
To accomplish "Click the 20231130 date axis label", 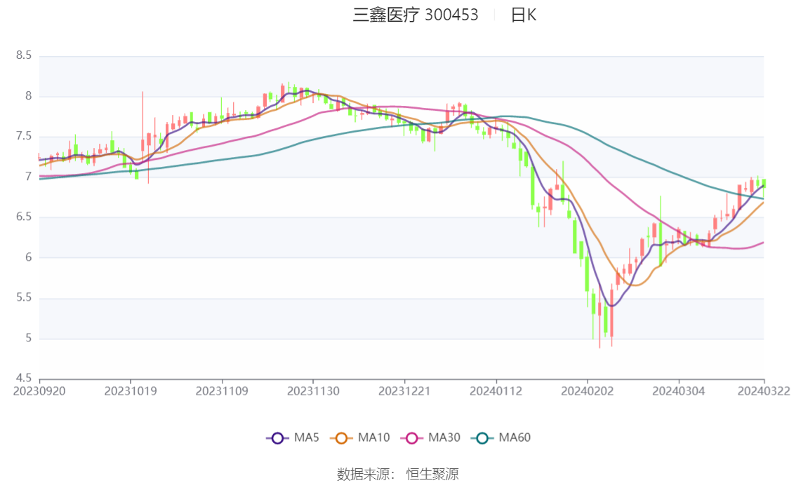I will coord(313,391).
